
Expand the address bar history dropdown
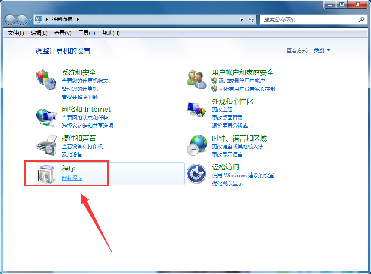coord(242,20)
